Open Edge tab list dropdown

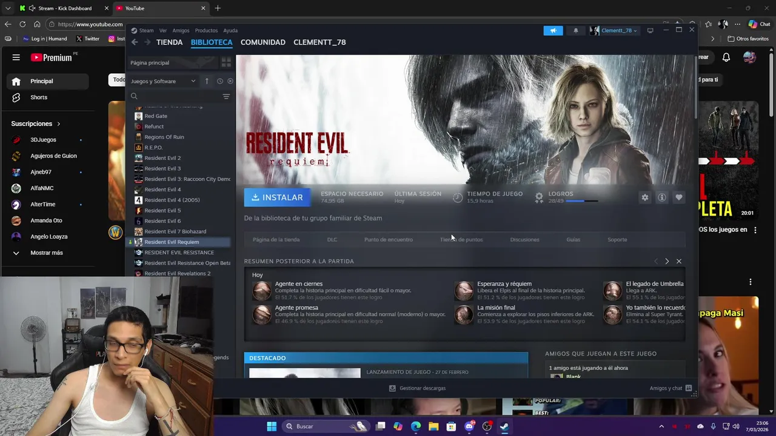pyautogui.click(x=8, y=8)
